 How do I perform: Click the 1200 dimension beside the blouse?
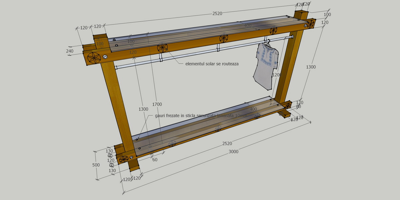pos(277,75)
